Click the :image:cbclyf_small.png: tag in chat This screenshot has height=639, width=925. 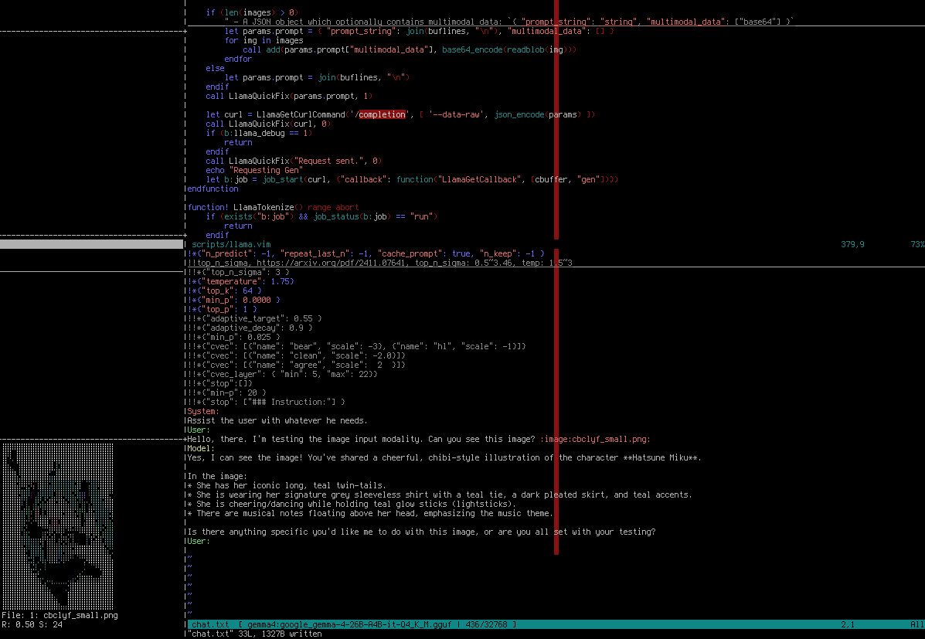[595, 439]
